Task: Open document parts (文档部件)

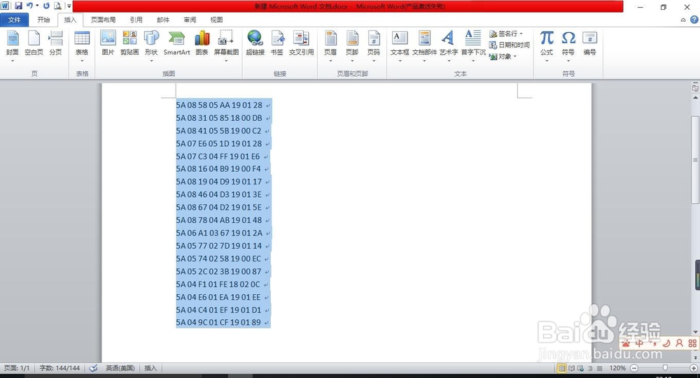Action: click(425, 45)
